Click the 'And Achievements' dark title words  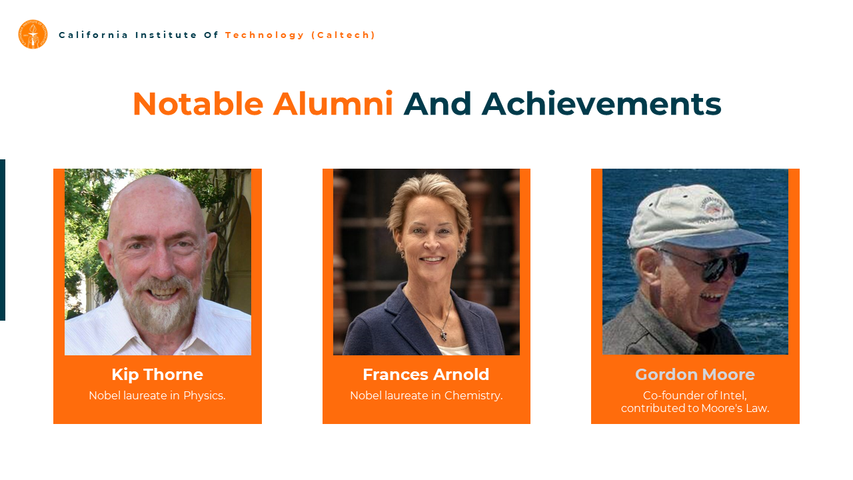[562, 104]
